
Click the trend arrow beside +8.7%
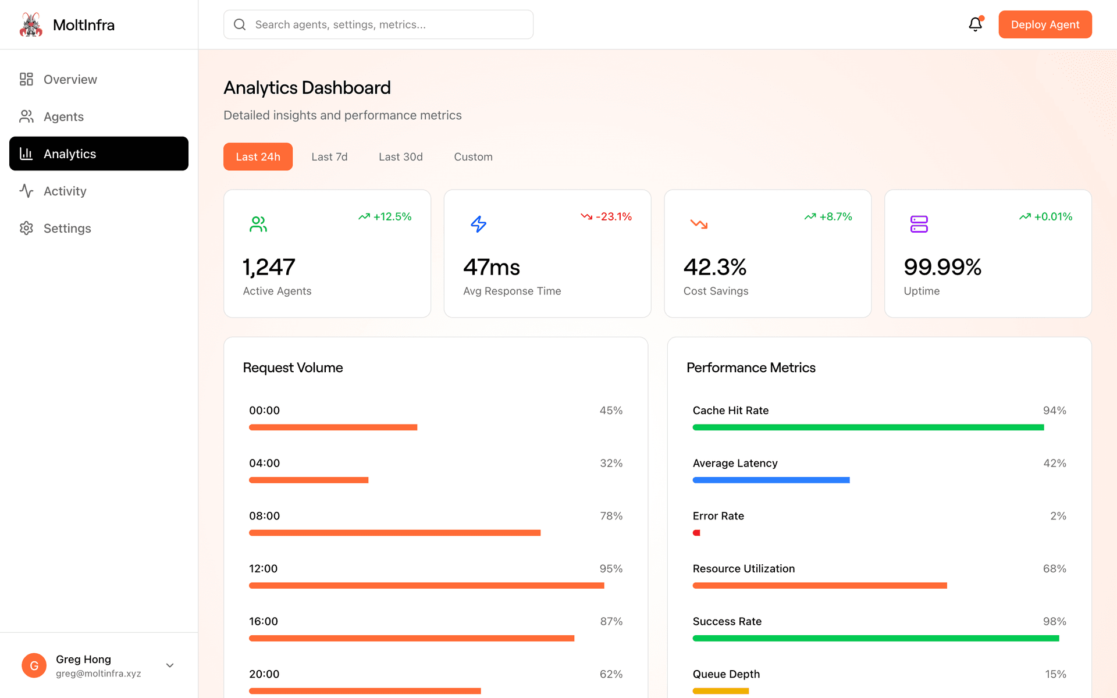coord(810,216)
